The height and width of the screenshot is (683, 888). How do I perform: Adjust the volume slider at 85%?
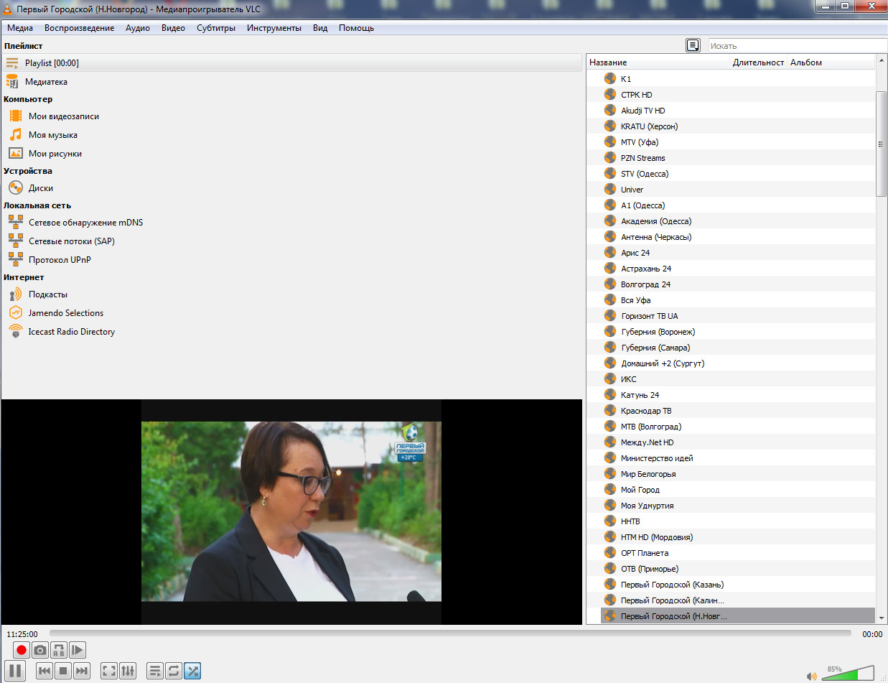pos(848,673)
